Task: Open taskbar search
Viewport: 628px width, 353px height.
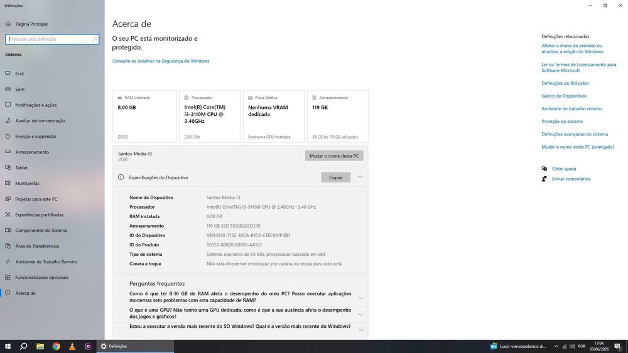Action: click(x=24, y=346)
